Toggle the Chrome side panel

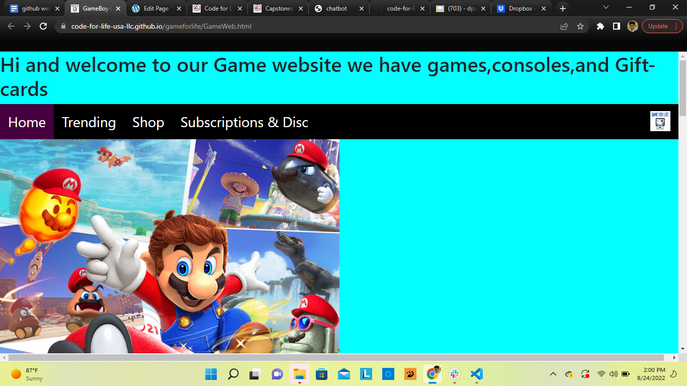click(617, 26)
